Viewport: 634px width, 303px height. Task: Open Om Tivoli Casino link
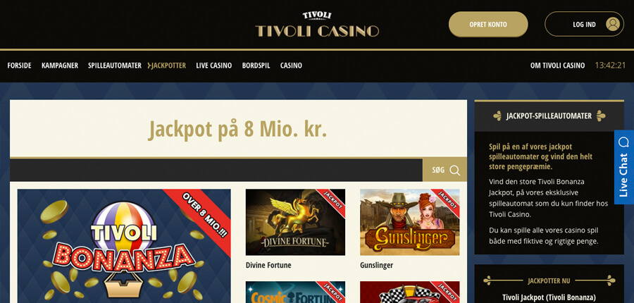tap(558, 66)
